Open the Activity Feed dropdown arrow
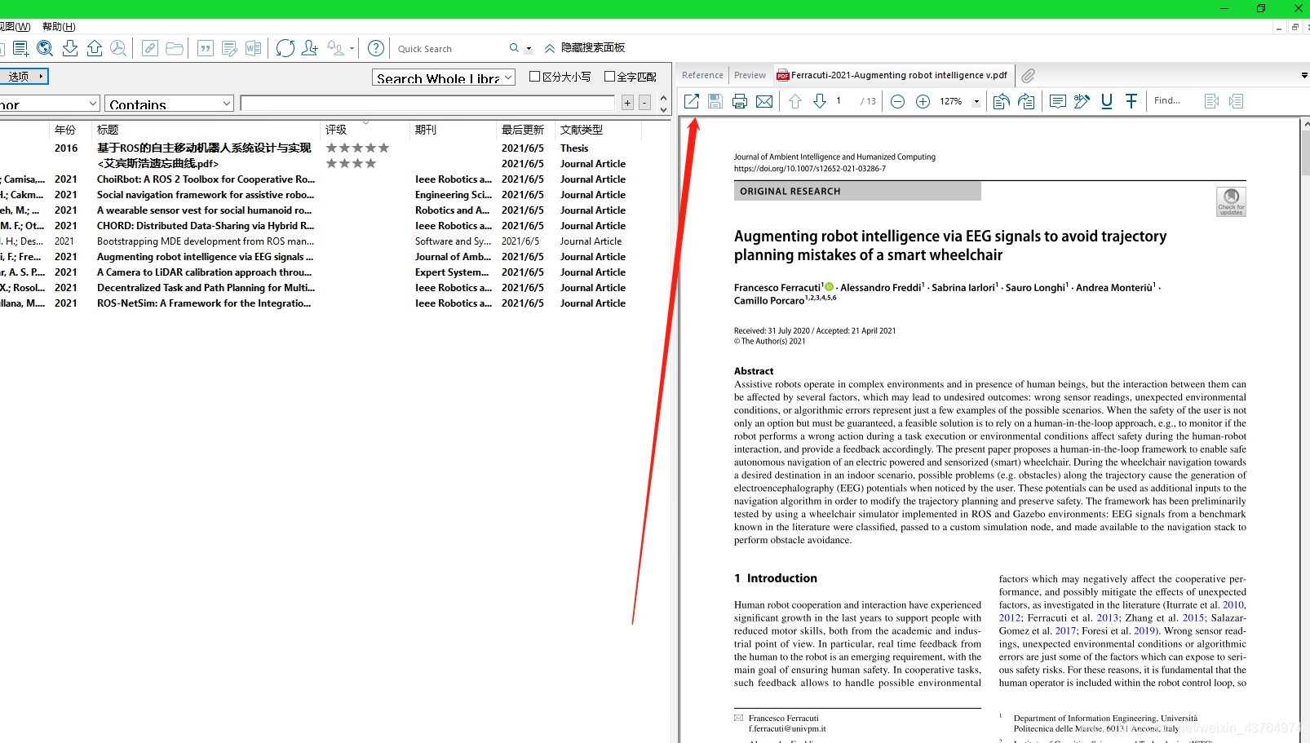This screenshot has width=1310, height=743. point(352,48)
